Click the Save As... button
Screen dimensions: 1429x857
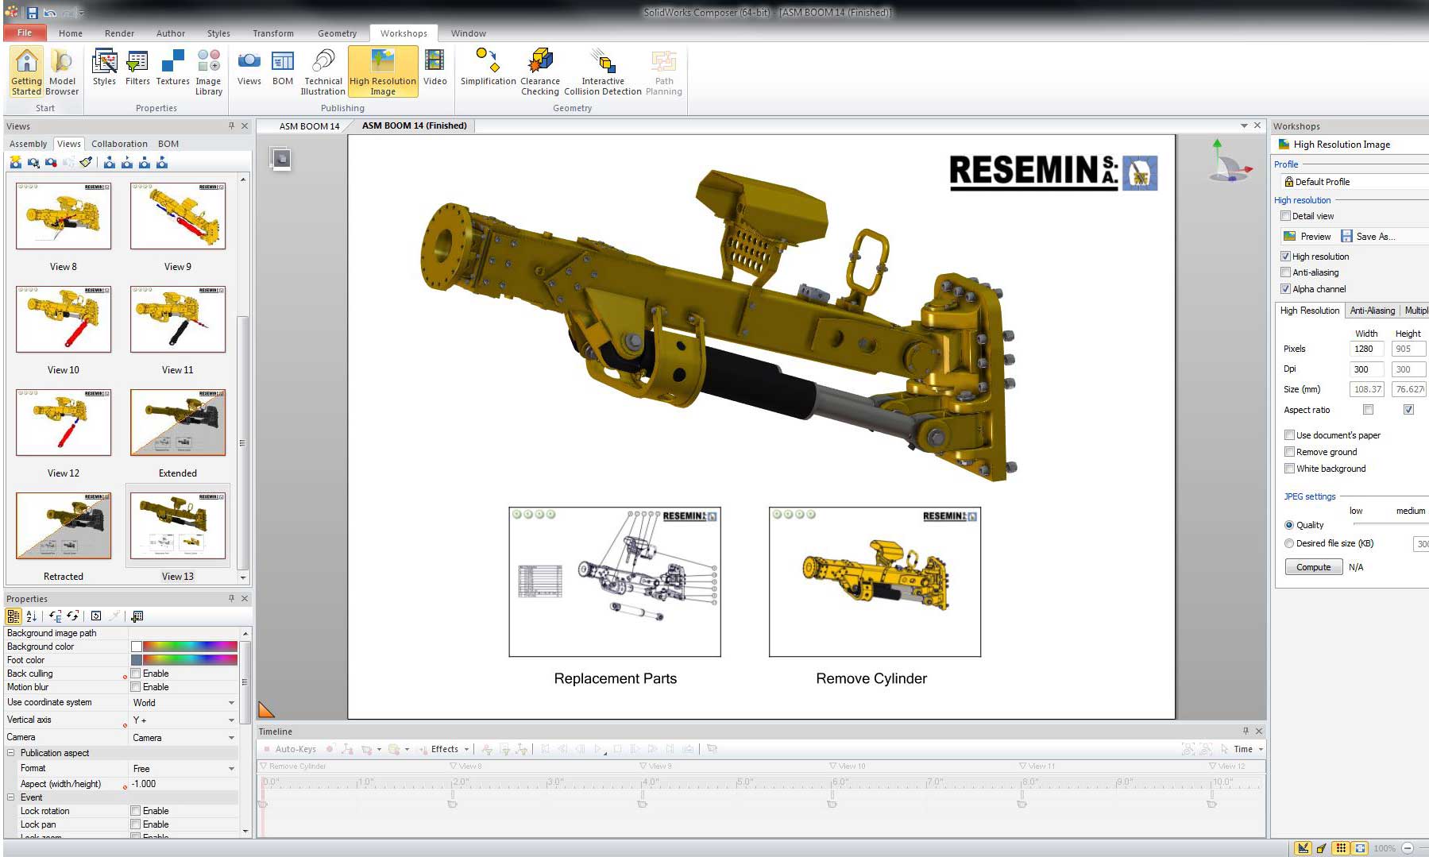[1368, 237]
